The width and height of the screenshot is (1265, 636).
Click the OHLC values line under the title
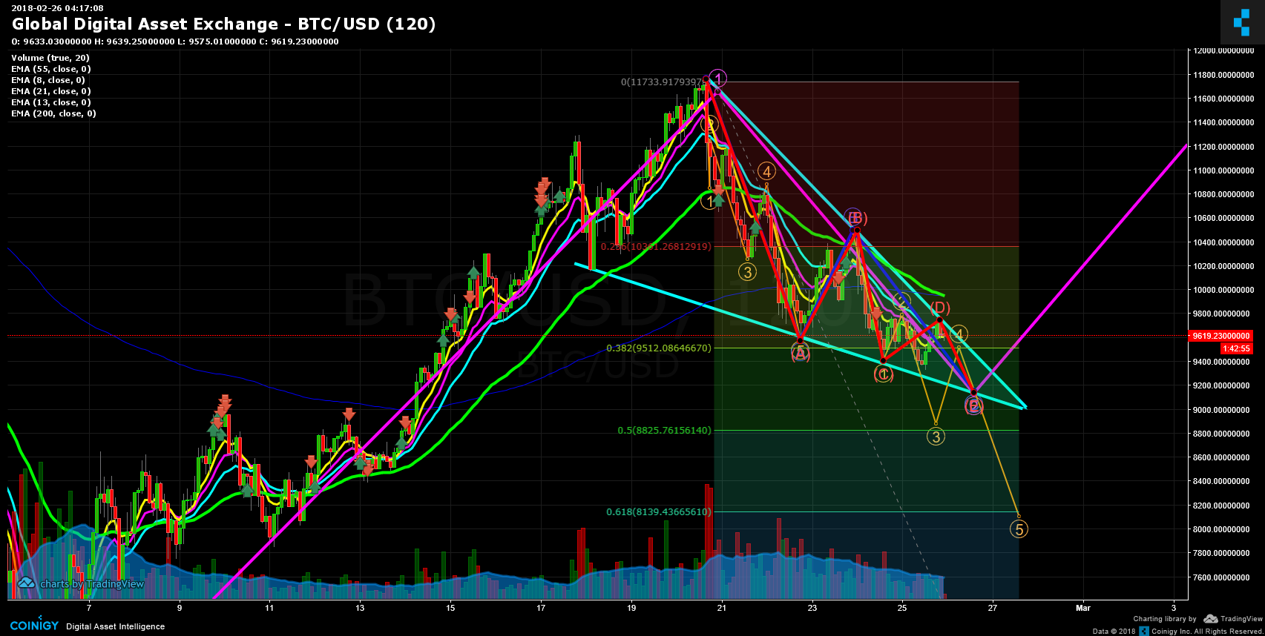[175, 42]
